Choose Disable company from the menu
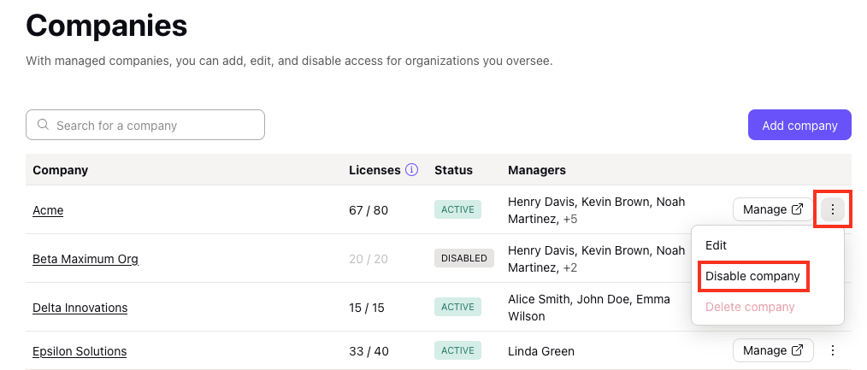The height and width of the screenshot is (370, 867). tap(752, 276)
